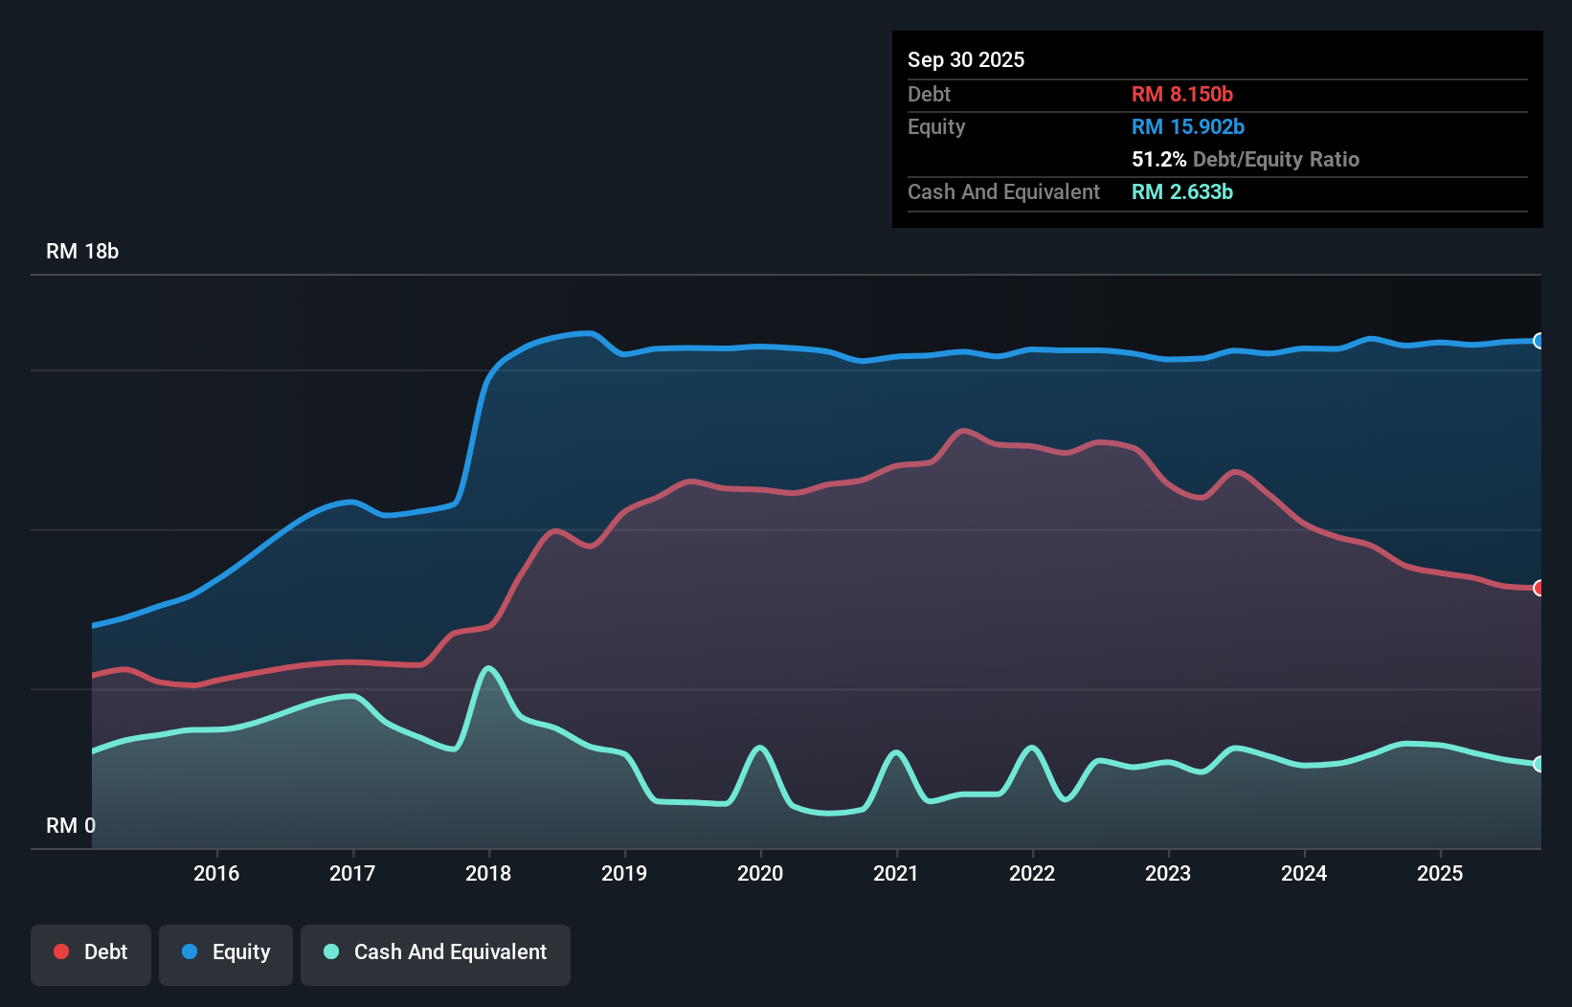Click the RM 2.633b Cash value
Viewport: 1572px width, 1007px height.
coord(1182,192)
